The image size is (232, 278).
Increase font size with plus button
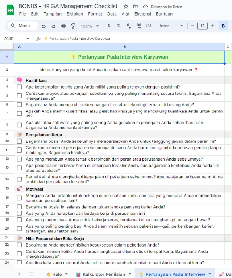tap(212, 26)
